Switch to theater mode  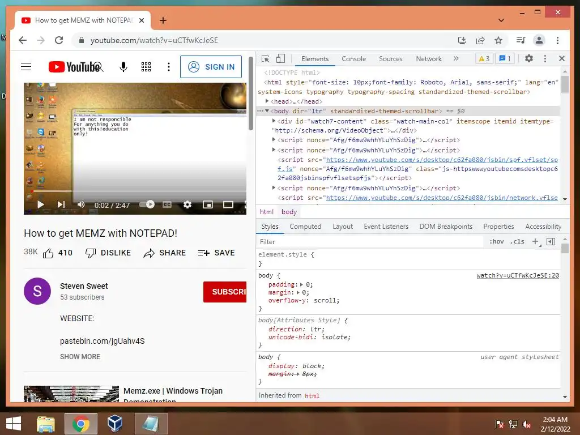click(228, 204)
